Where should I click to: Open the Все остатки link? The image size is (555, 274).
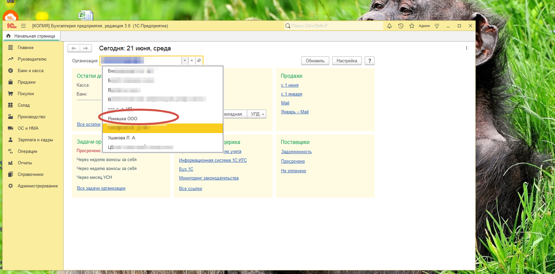point(88,124)
